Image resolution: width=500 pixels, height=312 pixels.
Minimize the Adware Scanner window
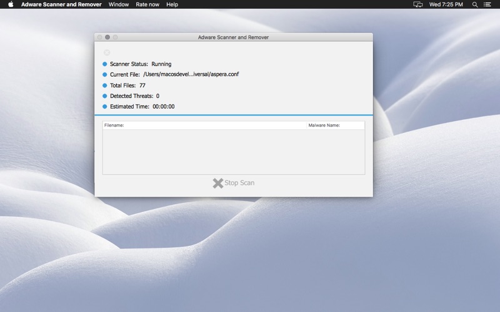[x=107, y=37]
